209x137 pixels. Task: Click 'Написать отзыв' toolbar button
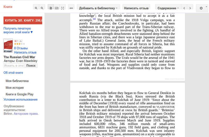[x=137, y=8]
